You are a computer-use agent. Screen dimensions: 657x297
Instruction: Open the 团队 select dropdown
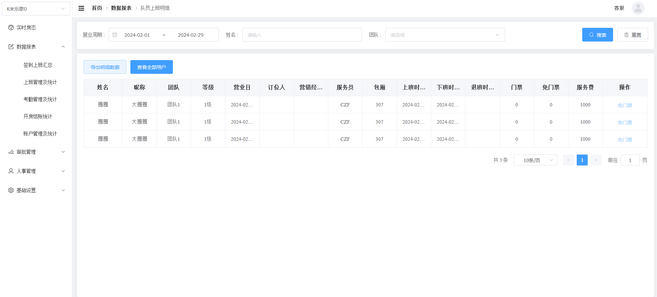(445, 35)
